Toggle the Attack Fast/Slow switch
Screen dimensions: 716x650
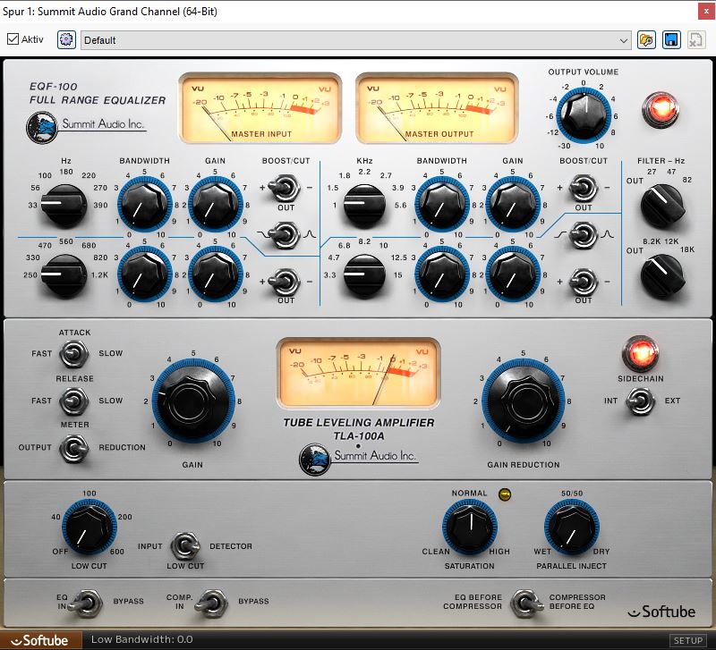coord(74,354)
